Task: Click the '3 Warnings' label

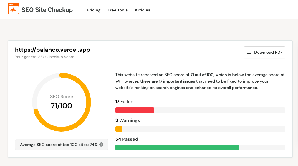Action: [128, 120]
